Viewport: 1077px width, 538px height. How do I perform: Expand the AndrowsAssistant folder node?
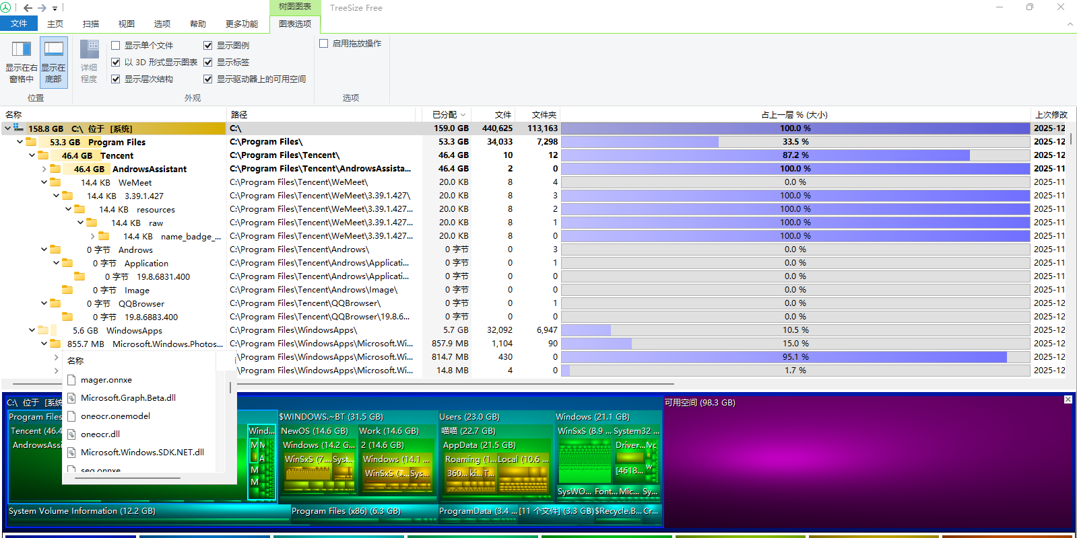click(44, 169)
